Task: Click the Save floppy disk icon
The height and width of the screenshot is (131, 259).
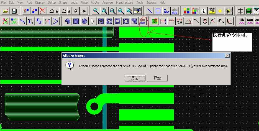Action: (x=14, y=11)
